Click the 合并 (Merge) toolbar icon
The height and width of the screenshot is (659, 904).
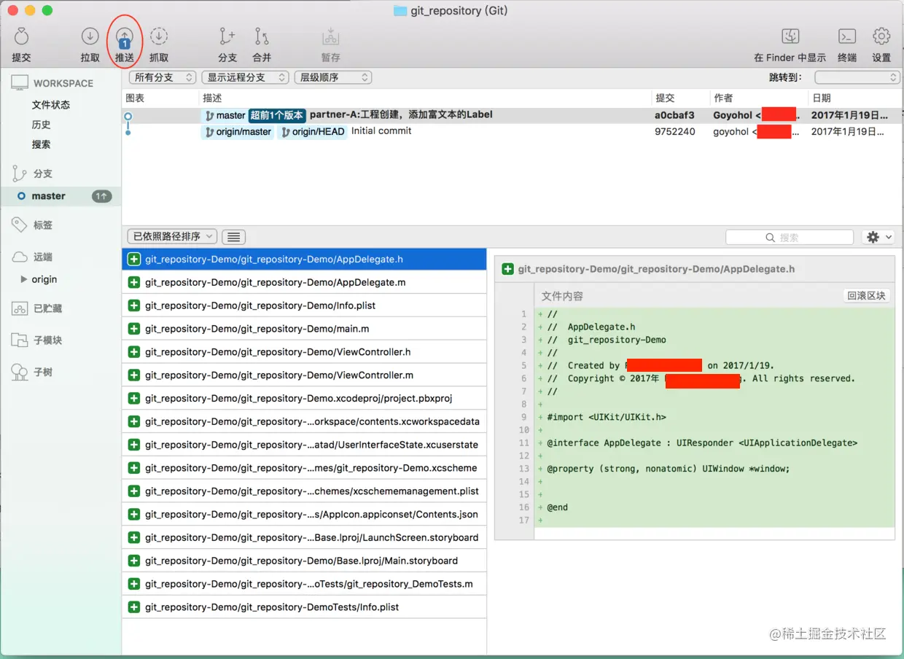coord(261,36)
